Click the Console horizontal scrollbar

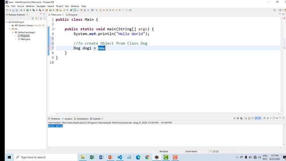tap(165, 148)
